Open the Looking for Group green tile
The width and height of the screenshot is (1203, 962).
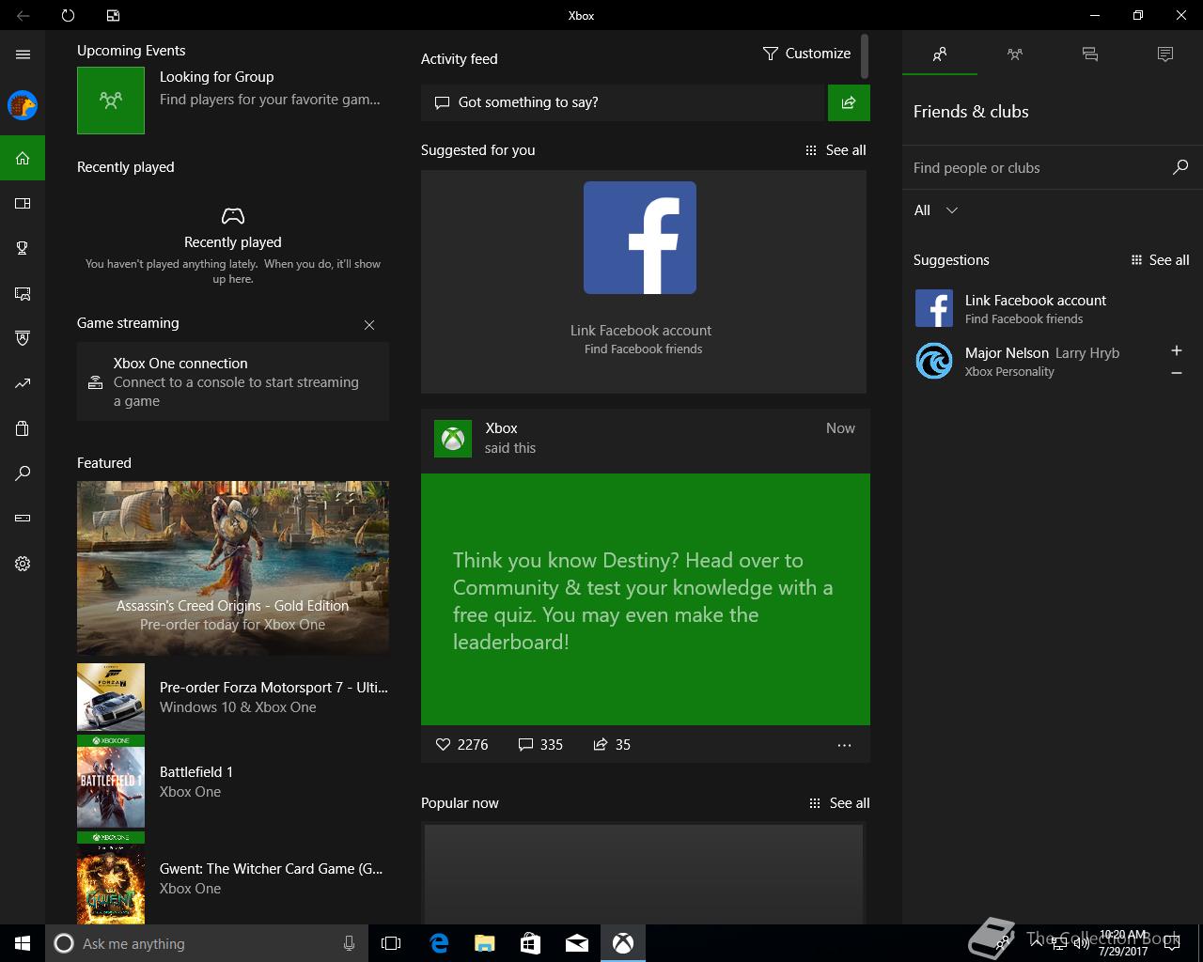(111, 101)
